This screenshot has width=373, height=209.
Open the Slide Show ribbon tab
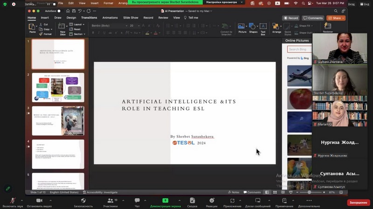click(131, 18)
